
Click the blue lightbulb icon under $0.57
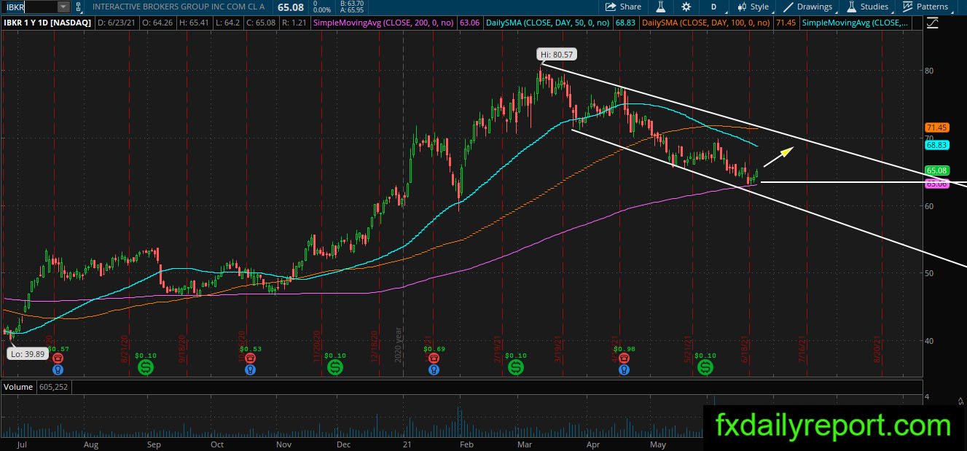point(58,369)
